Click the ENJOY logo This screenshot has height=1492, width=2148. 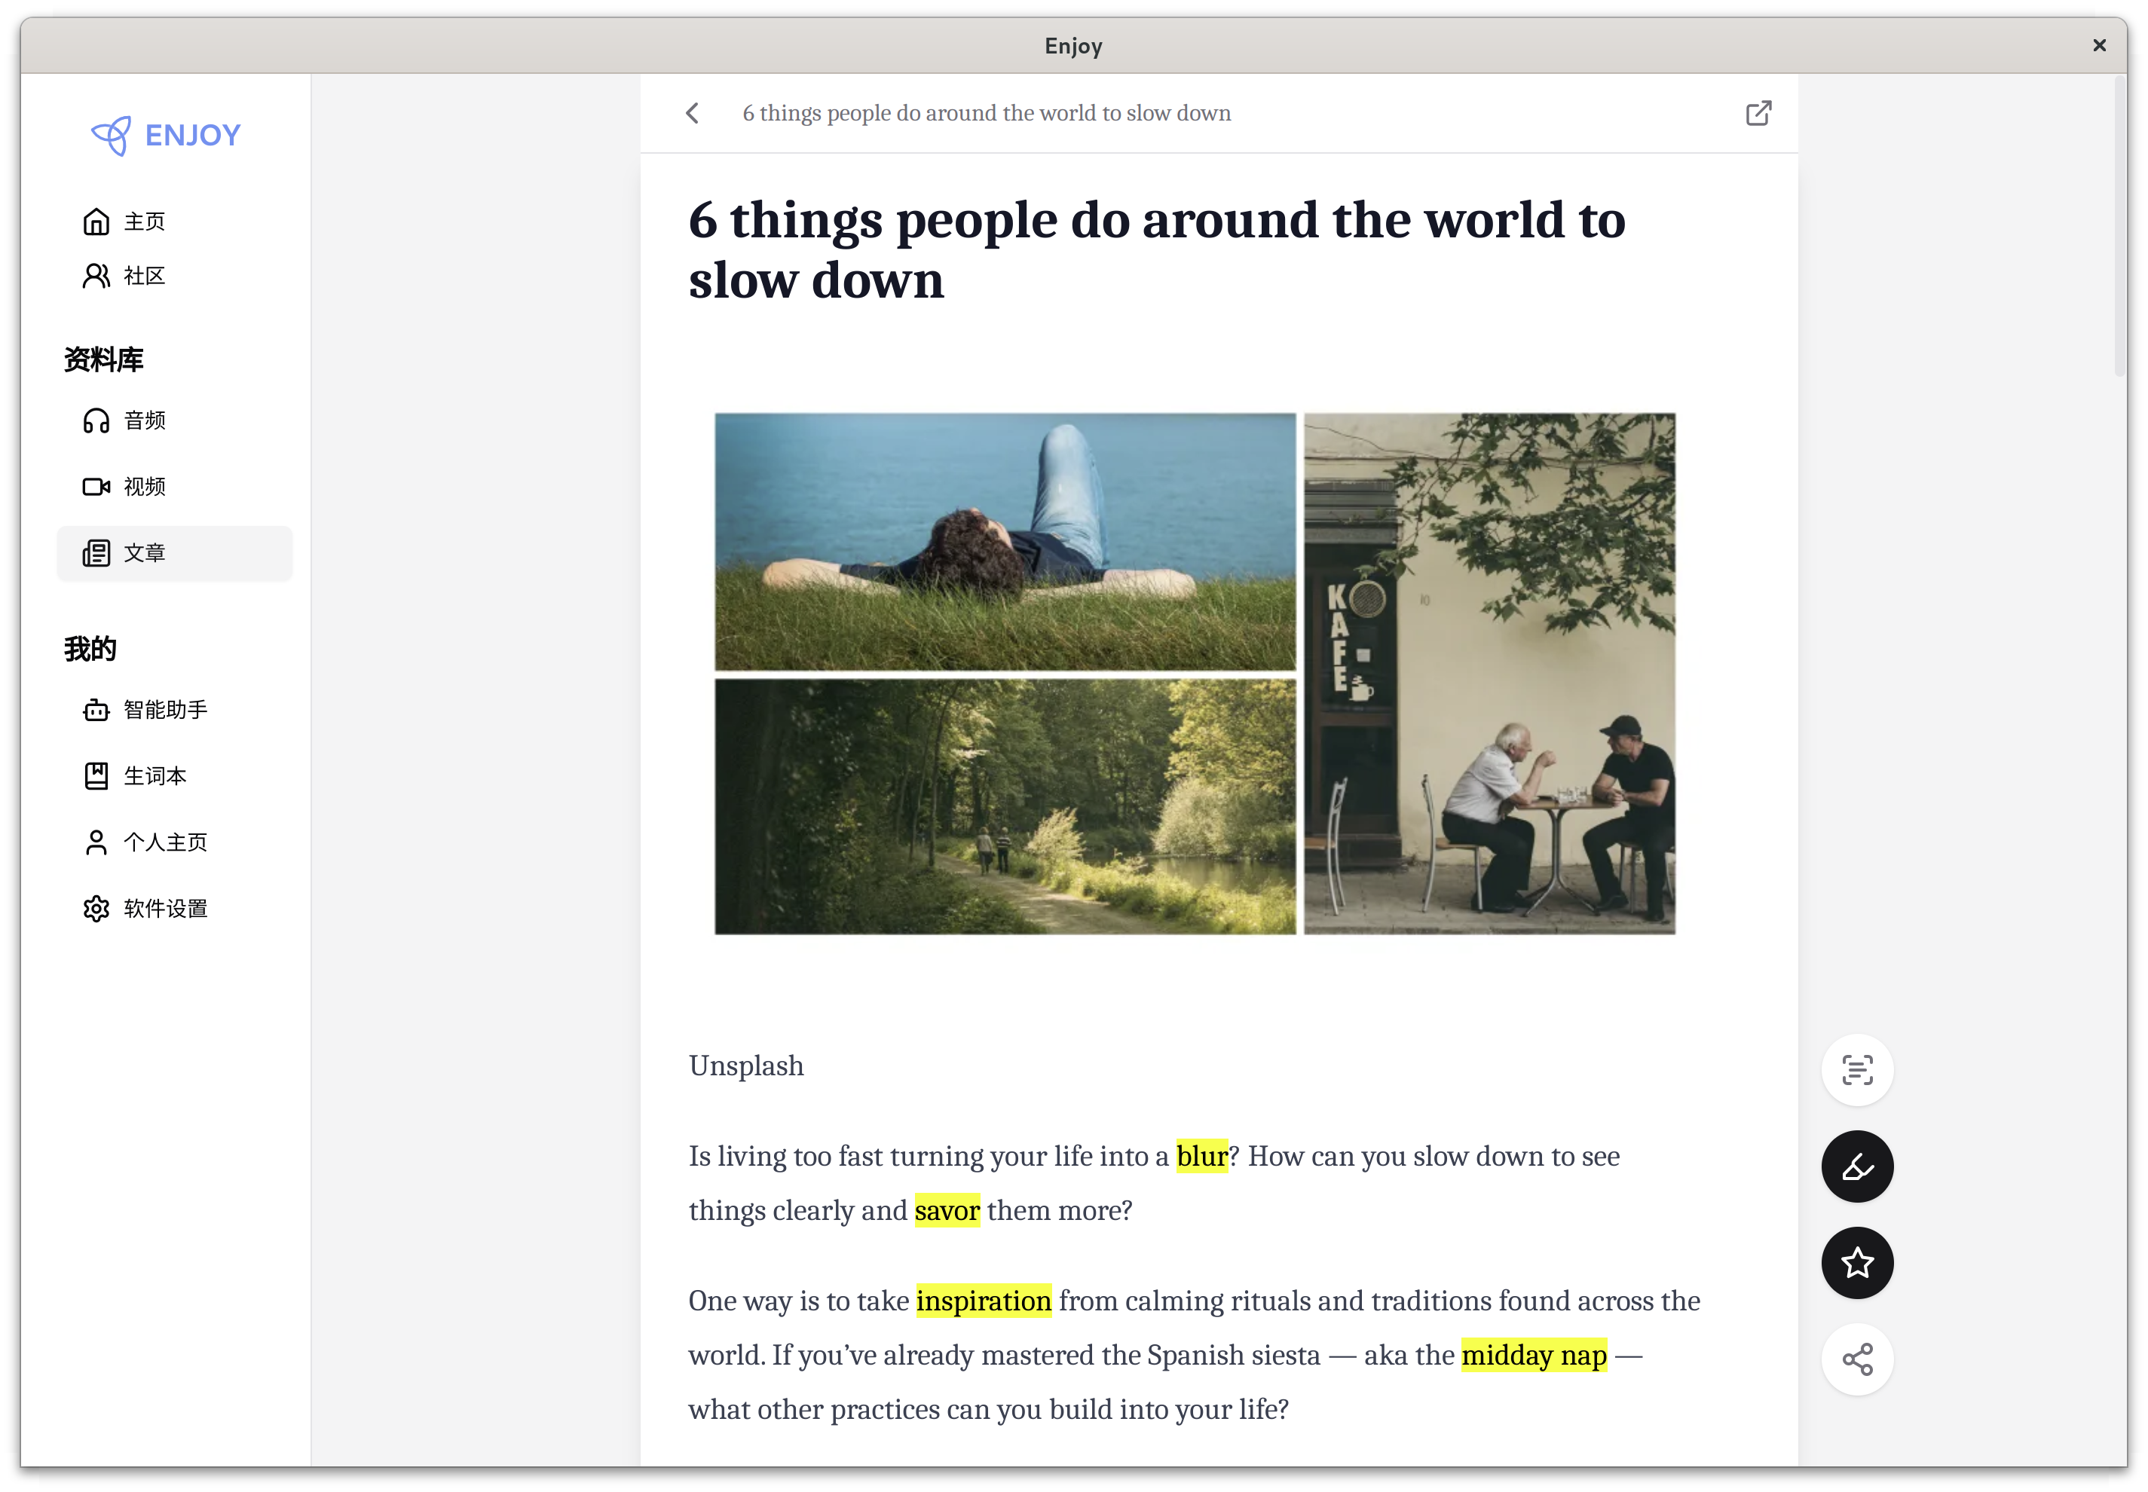pyautogui.click(x=167, y=136)
